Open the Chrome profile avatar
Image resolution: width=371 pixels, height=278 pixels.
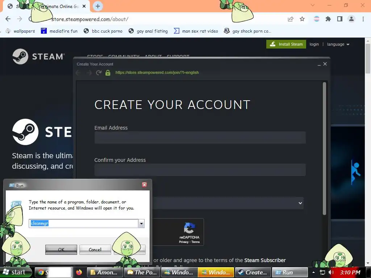[x=351, y=19]
